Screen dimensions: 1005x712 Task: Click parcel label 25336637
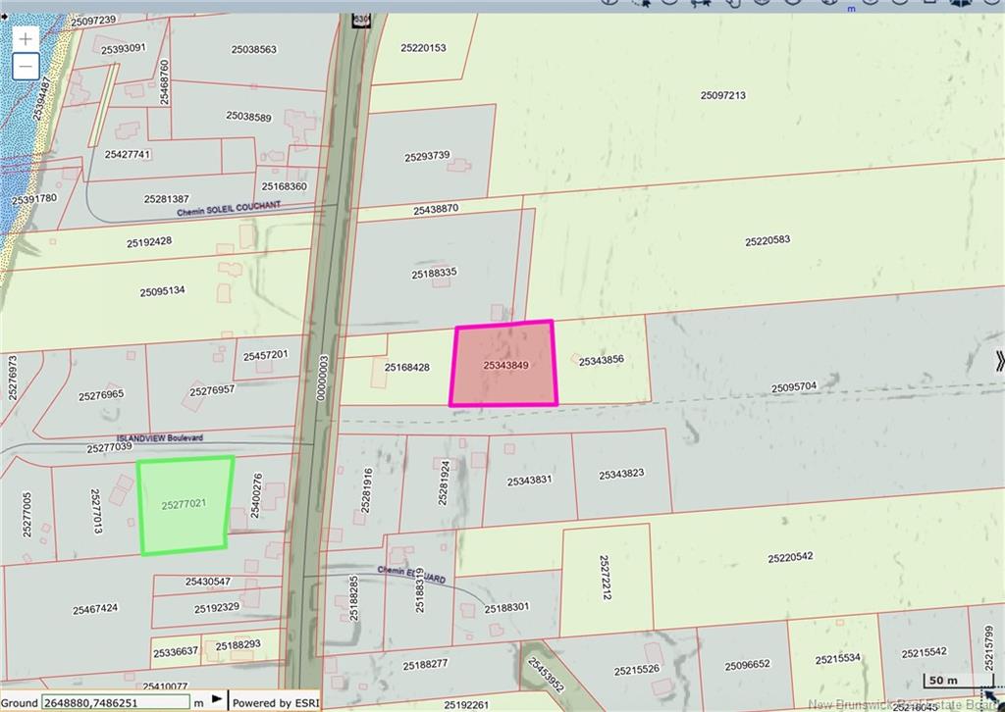point(176,652)
